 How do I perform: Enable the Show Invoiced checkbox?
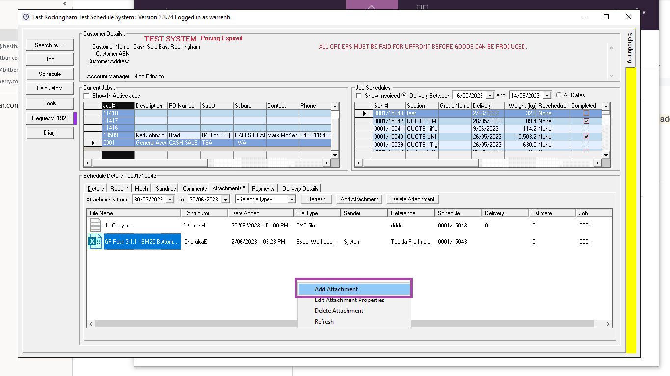[x=358, y=95]
